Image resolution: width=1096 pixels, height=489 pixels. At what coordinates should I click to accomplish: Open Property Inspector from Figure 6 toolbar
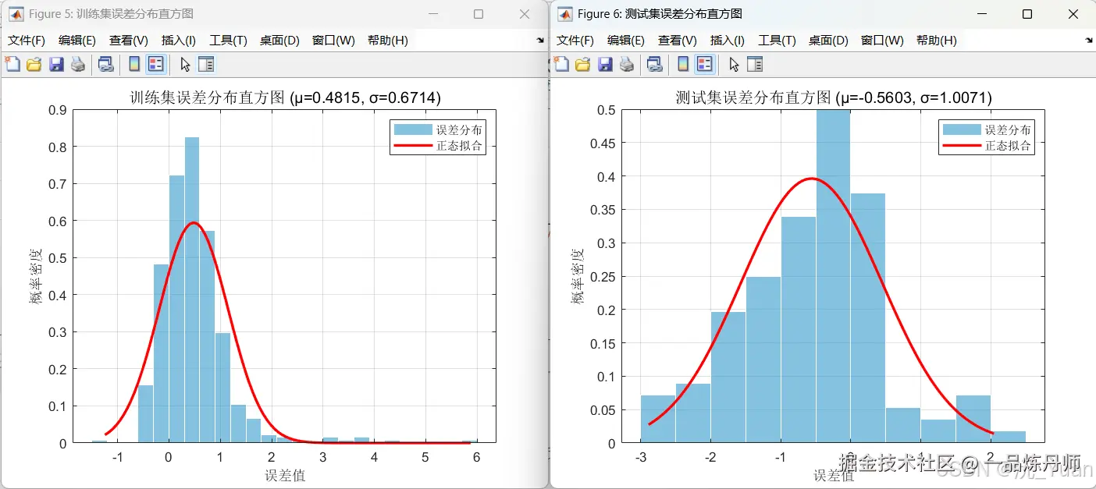point(755,65)
